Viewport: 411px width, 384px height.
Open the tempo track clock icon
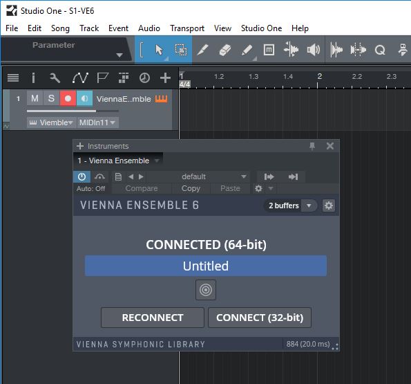click(144, 77)
